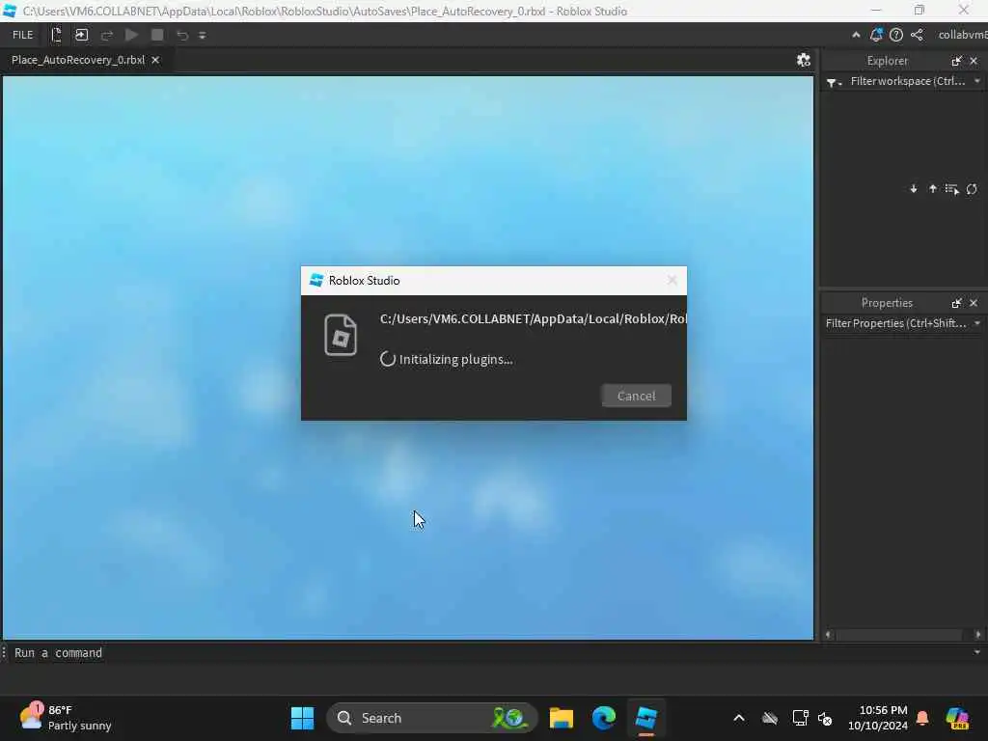This screenshot has width=988, height=741.
Task: Open the Windows Start menu
Action: pyautogui.click(x=302, y=718)
